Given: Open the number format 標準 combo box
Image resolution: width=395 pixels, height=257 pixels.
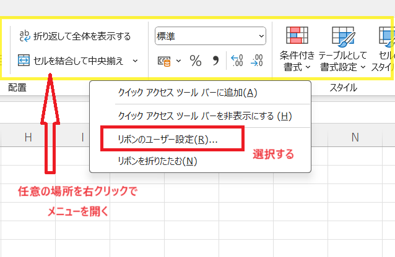Looking at the screenshot, I should pos(211,36).
